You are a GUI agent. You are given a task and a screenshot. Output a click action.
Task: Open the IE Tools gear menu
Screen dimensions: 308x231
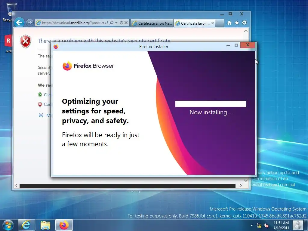244,23
